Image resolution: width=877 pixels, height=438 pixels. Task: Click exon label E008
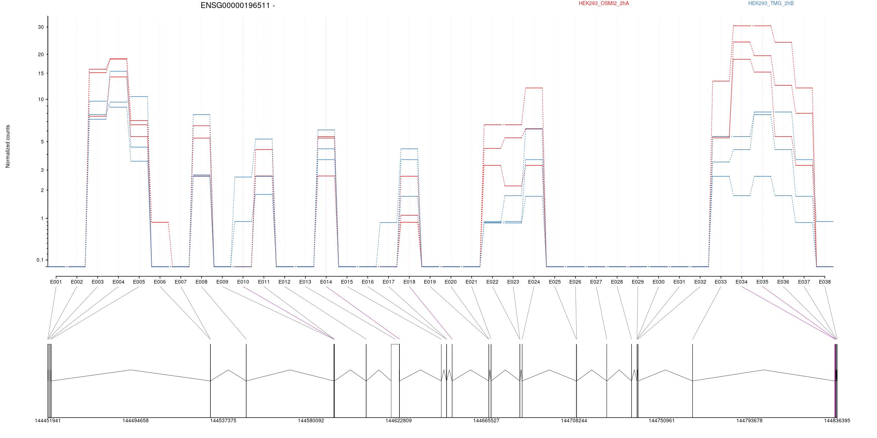(x=201, y=282)
